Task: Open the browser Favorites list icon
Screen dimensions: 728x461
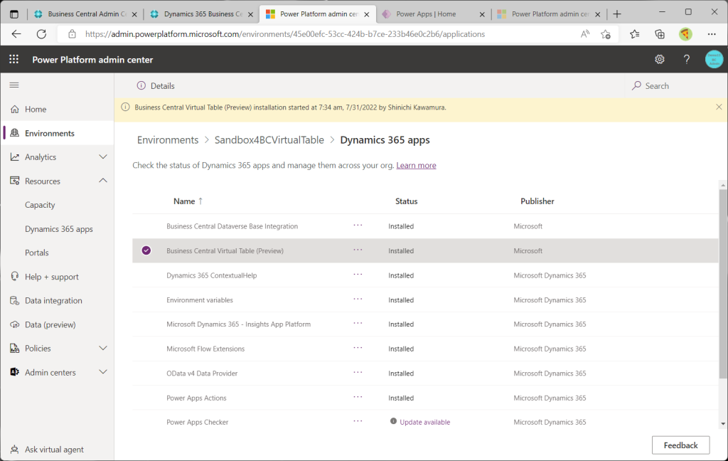Action: pos(635,34)
